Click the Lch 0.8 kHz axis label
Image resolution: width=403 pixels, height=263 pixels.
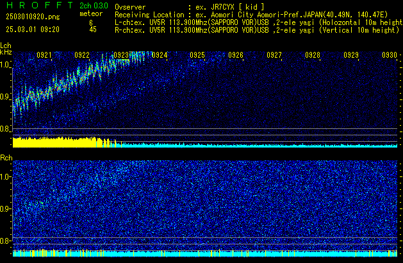coord(4,129)
